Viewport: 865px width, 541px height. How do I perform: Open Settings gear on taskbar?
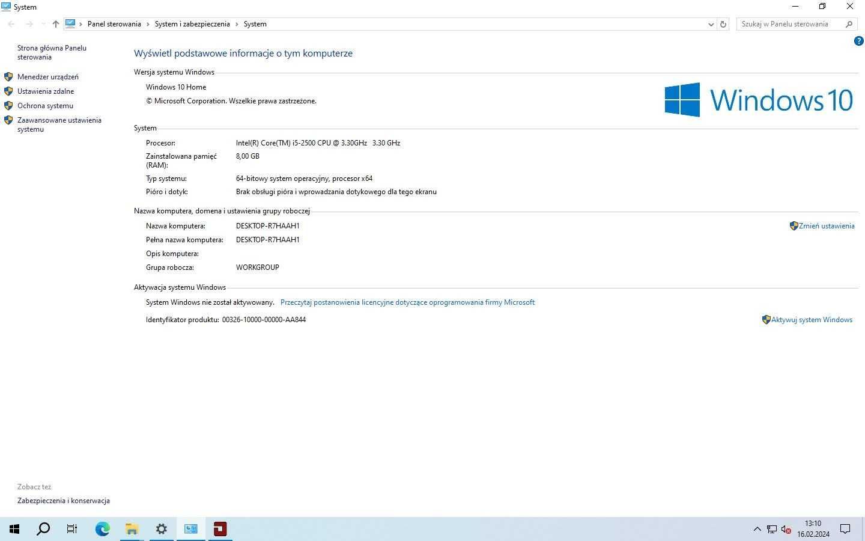161,529
